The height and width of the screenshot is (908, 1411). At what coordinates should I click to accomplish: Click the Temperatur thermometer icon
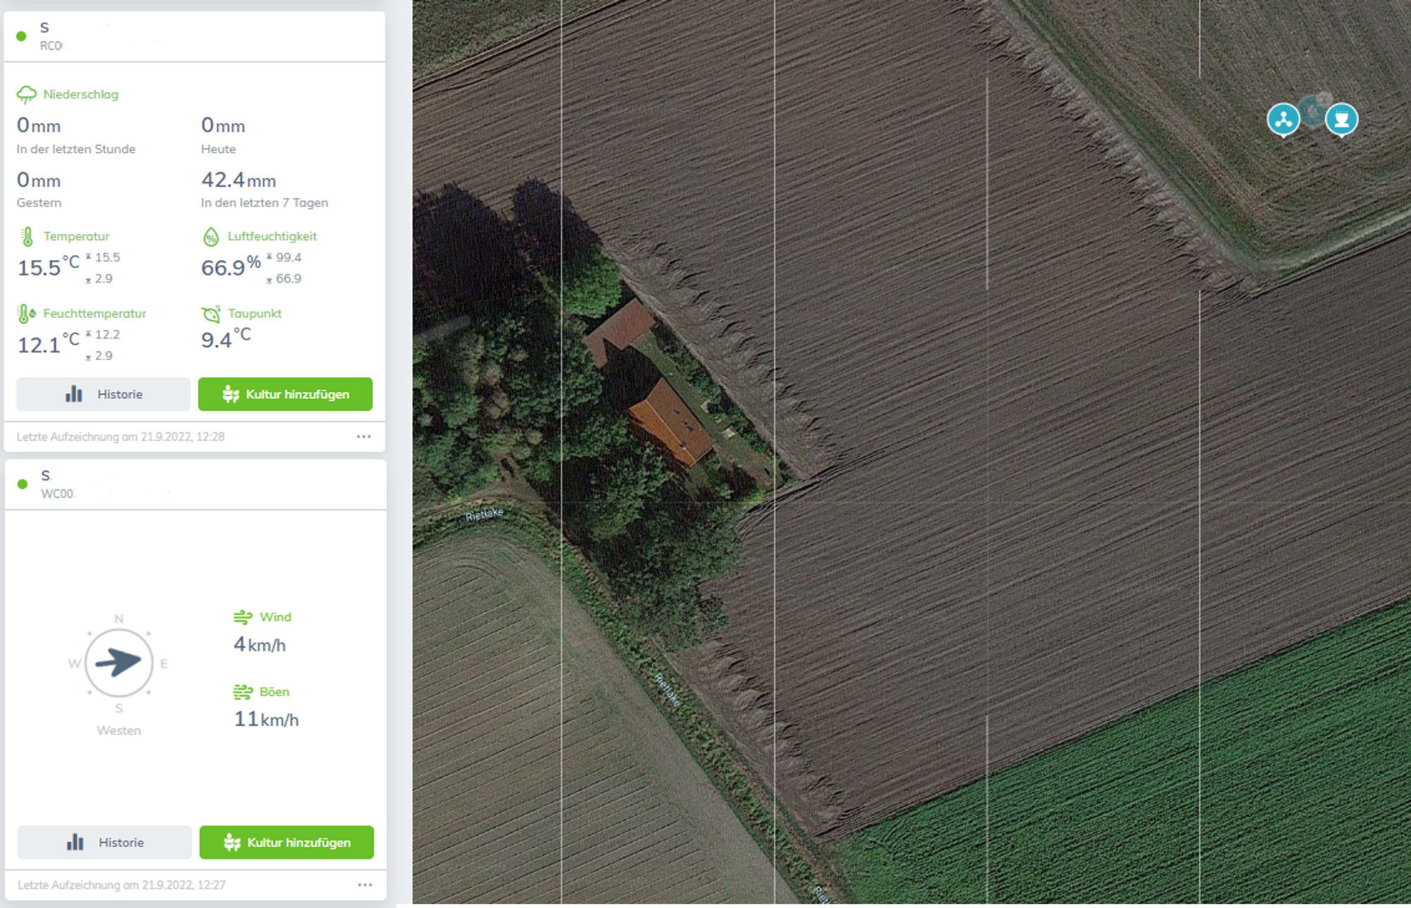point(28,236)
